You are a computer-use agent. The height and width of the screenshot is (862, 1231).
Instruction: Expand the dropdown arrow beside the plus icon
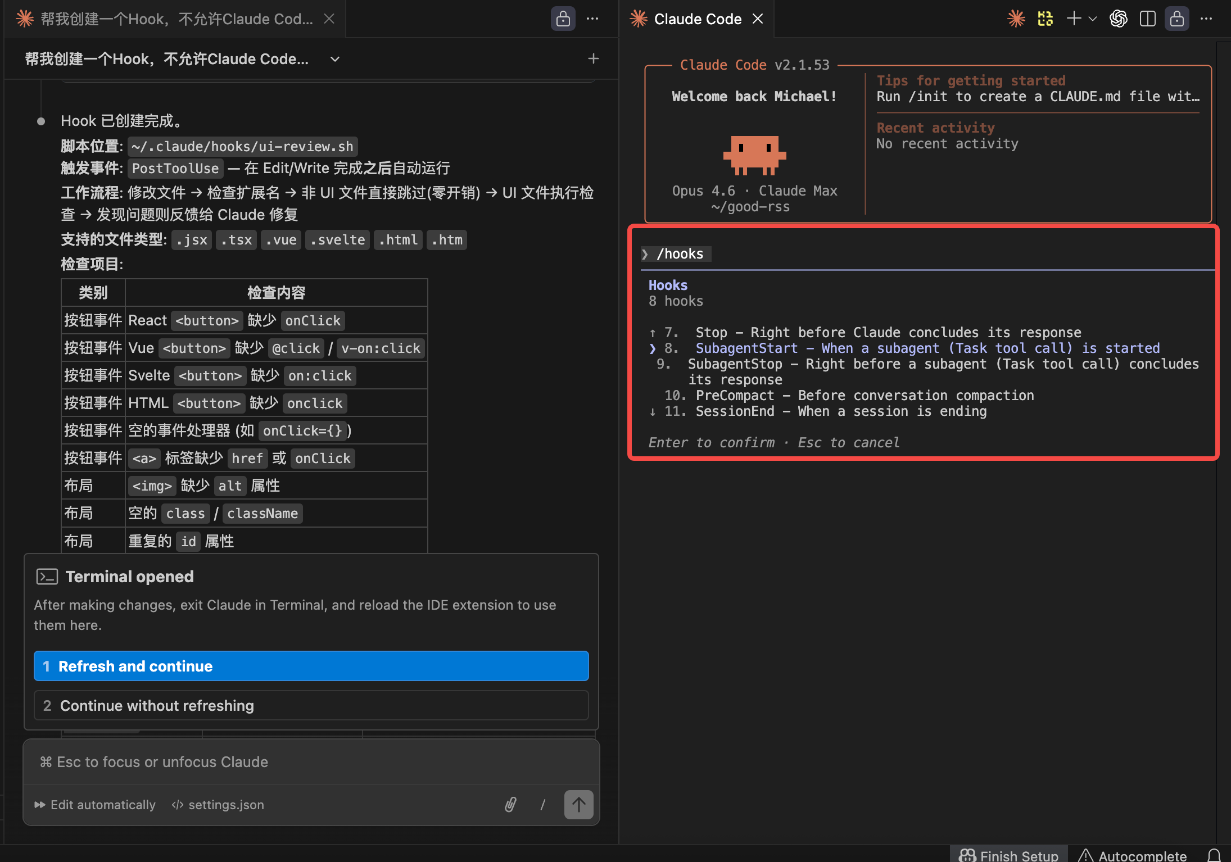pos(1092,19)
